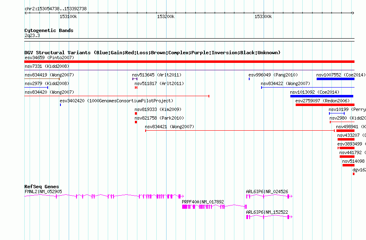The width and height of the screenshot is (366, 240).
Task: Select the nsv7331 (Kidd2008) inversion line
Action: (189, 70)
